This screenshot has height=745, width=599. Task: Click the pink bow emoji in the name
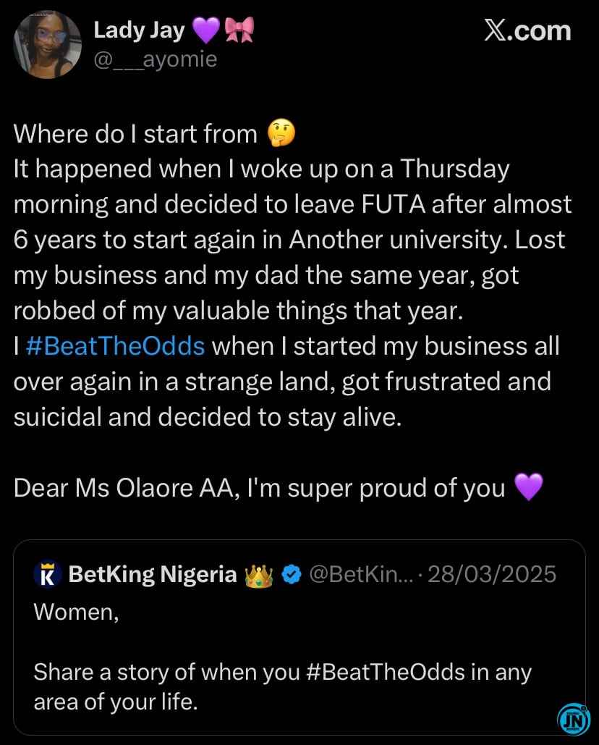tap(239, 30)
